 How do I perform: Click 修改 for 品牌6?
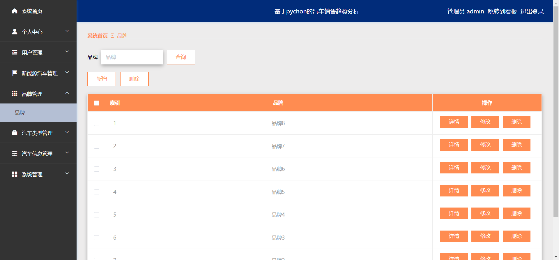(x=485, y=168)
